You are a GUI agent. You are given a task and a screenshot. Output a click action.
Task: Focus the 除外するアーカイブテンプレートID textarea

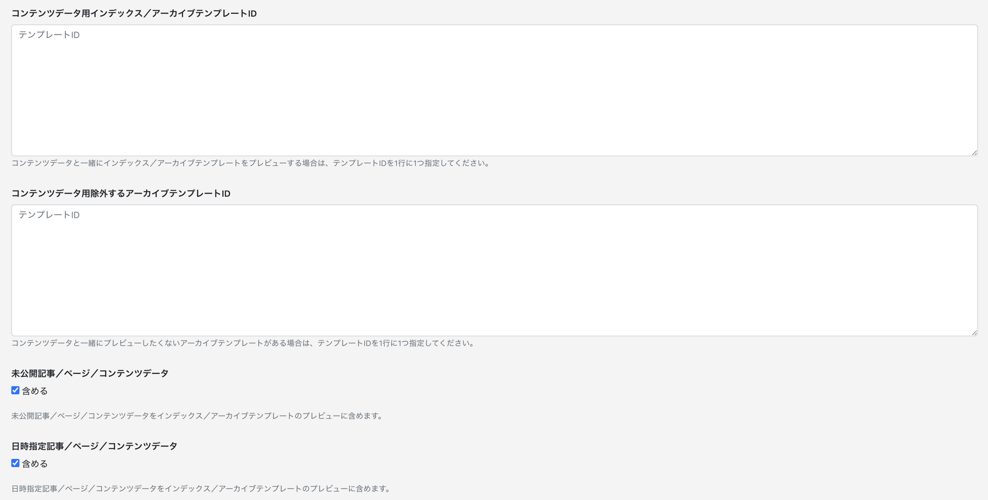[495, 270]
